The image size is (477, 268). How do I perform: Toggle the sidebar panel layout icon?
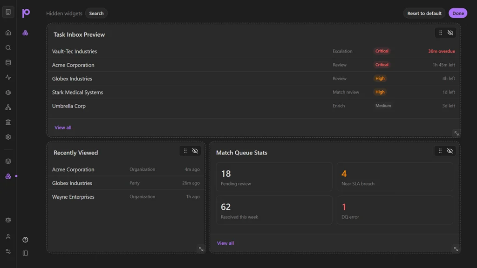pos(25,253)
